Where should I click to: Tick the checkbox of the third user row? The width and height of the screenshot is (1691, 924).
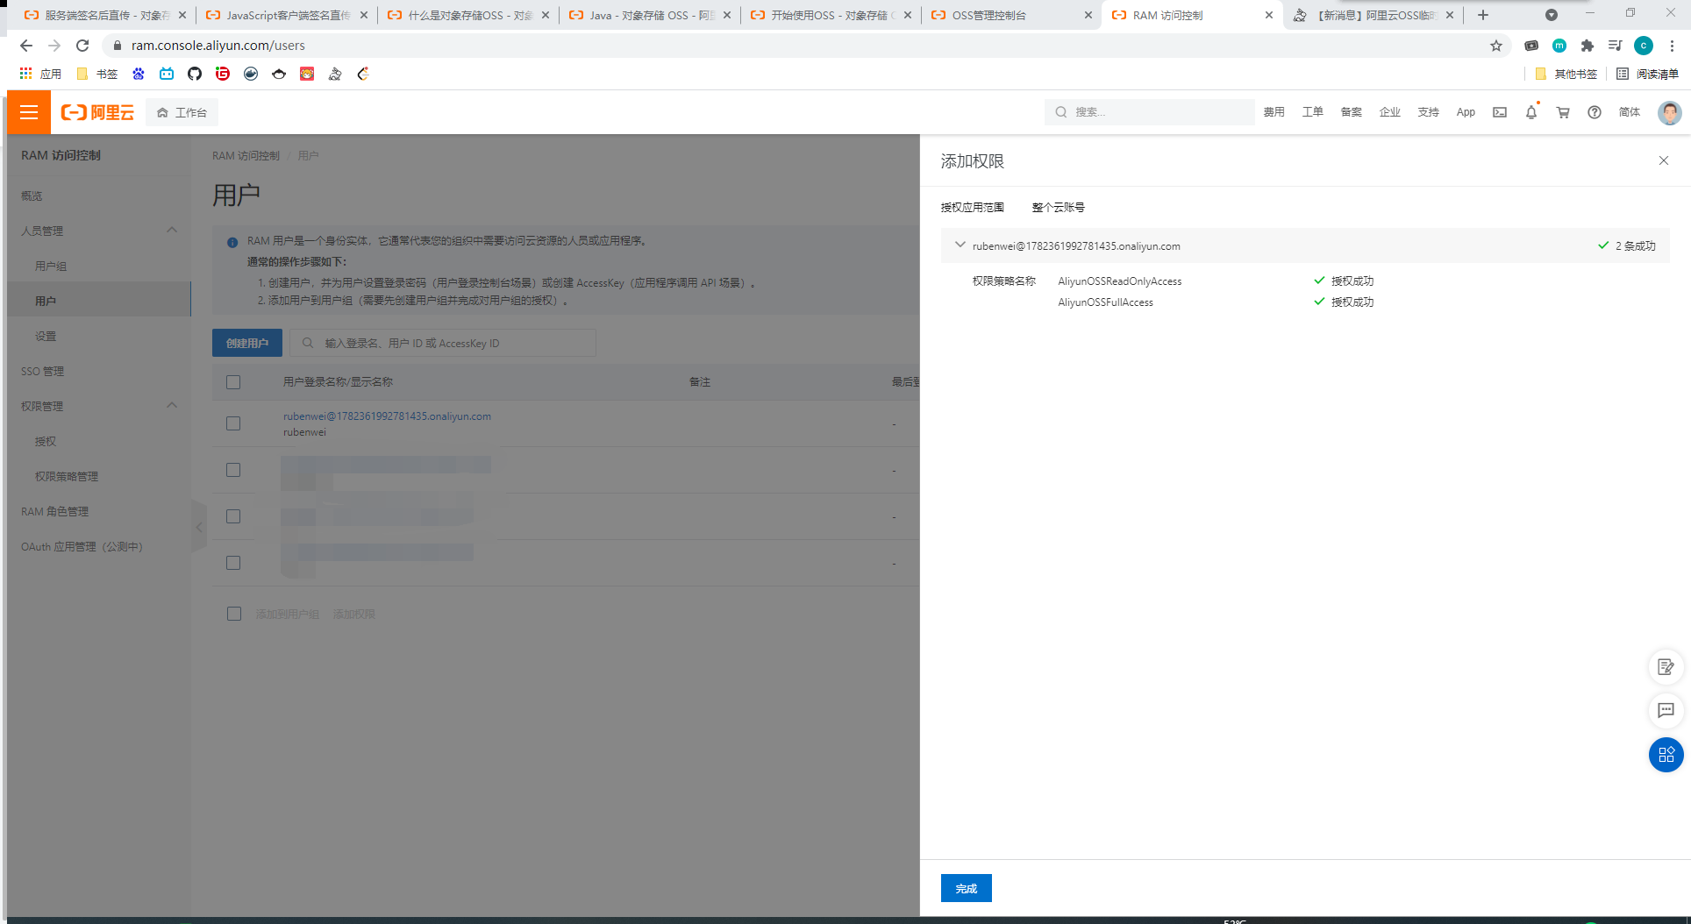[233, 516]
